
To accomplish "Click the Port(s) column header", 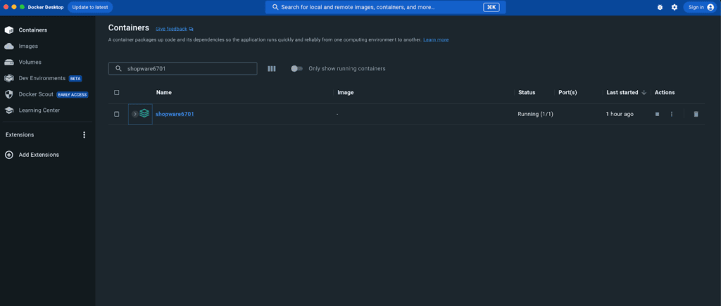I will click(568, 92).
